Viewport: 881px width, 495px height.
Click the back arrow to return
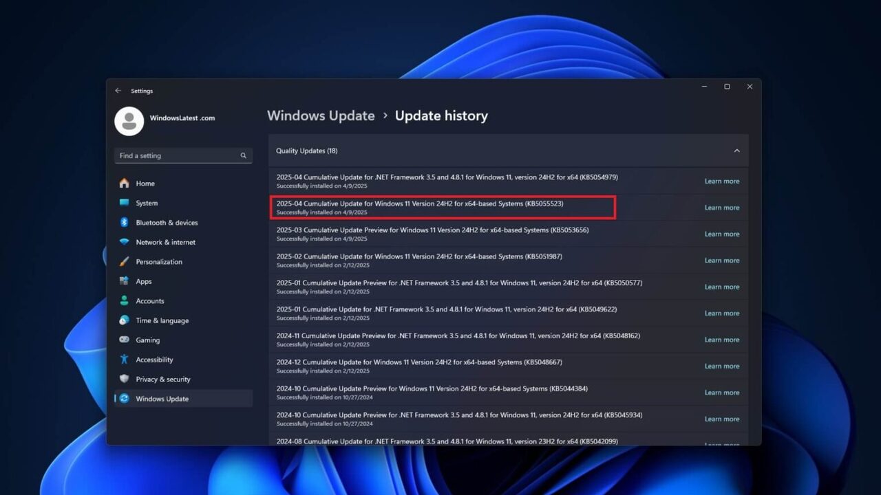tap(117, 90)
